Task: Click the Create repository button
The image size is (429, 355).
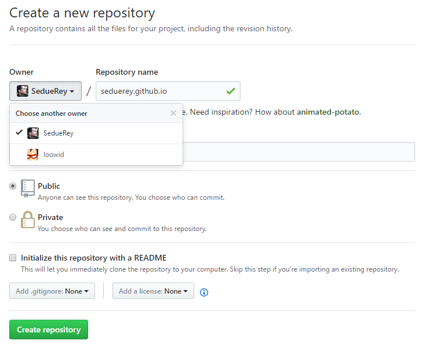Action: click(49, 330)
